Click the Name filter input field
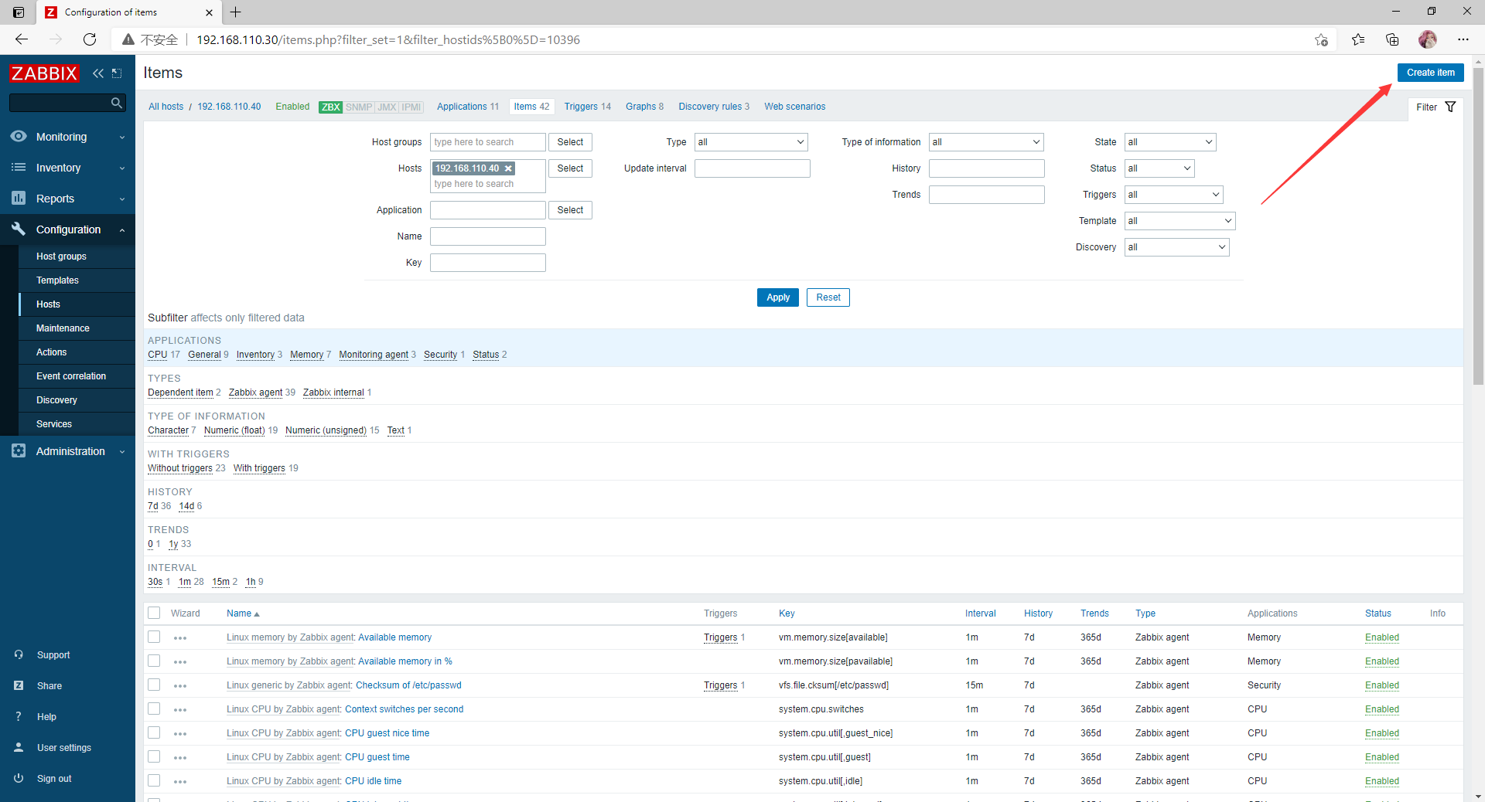Image resolution: width=1485 pixels, height=802 pixels. click(487, 236)
